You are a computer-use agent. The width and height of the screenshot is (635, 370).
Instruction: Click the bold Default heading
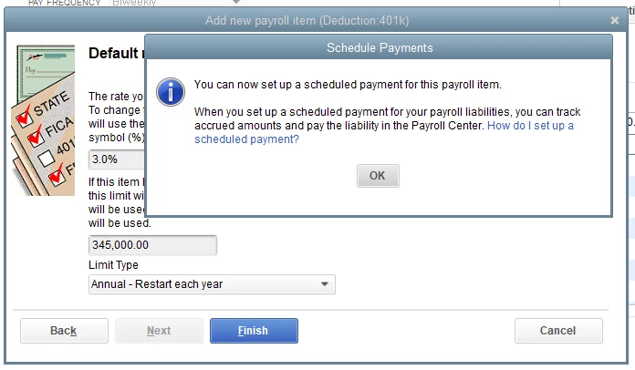pyautogui.click(x=113, y=53)
